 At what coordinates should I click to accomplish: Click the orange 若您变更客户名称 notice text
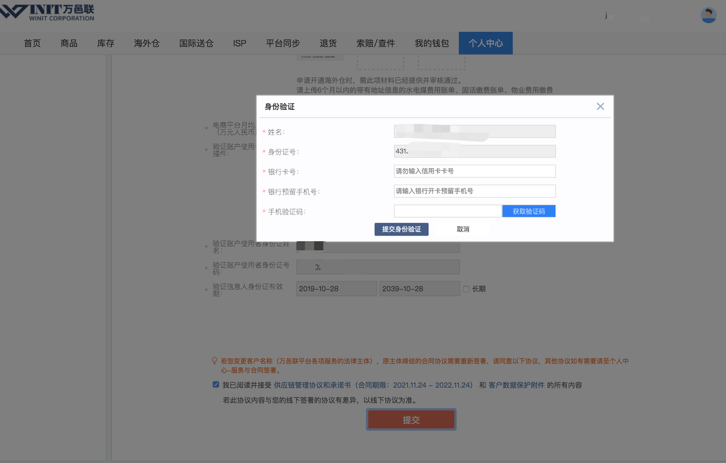(x=424, y=366)
